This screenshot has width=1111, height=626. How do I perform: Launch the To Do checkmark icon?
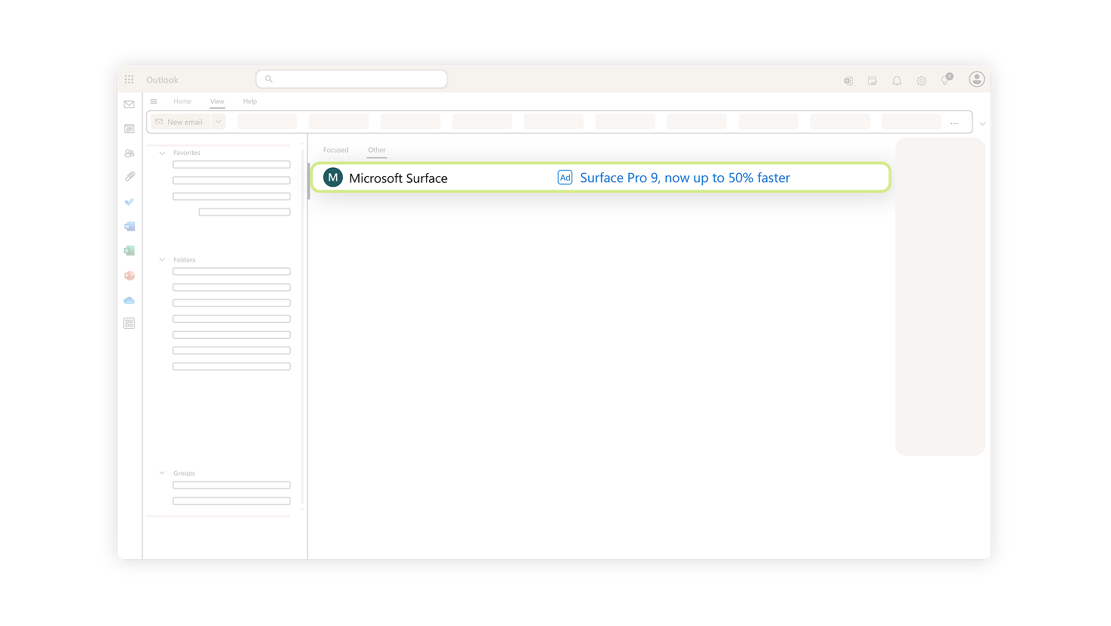pos(129,202)
